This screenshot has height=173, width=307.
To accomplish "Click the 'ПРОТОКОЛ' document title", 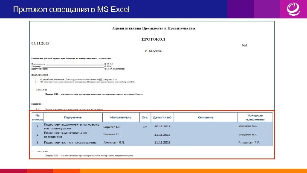I will [153, 39].
